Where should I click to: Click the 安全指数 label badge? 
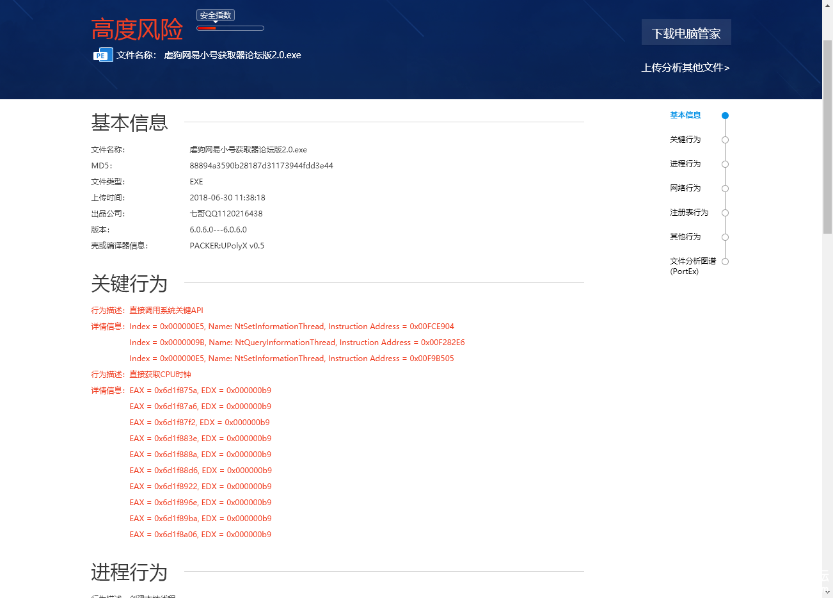216,15
